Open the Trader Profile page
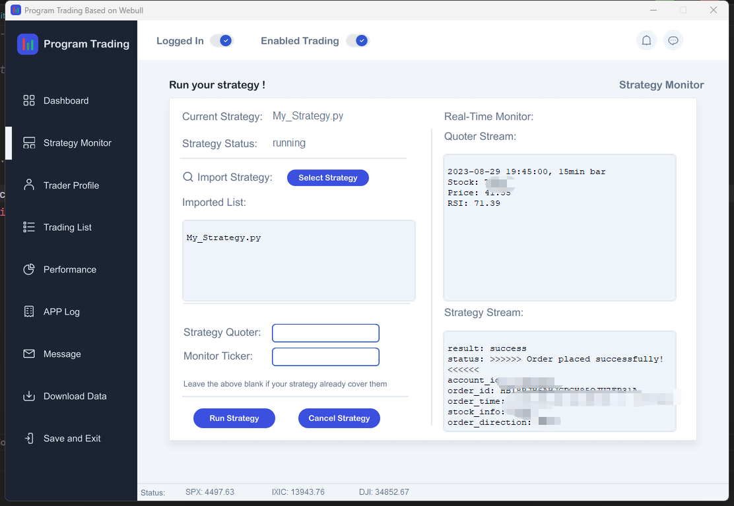734x506 pixels. point(71,185)
